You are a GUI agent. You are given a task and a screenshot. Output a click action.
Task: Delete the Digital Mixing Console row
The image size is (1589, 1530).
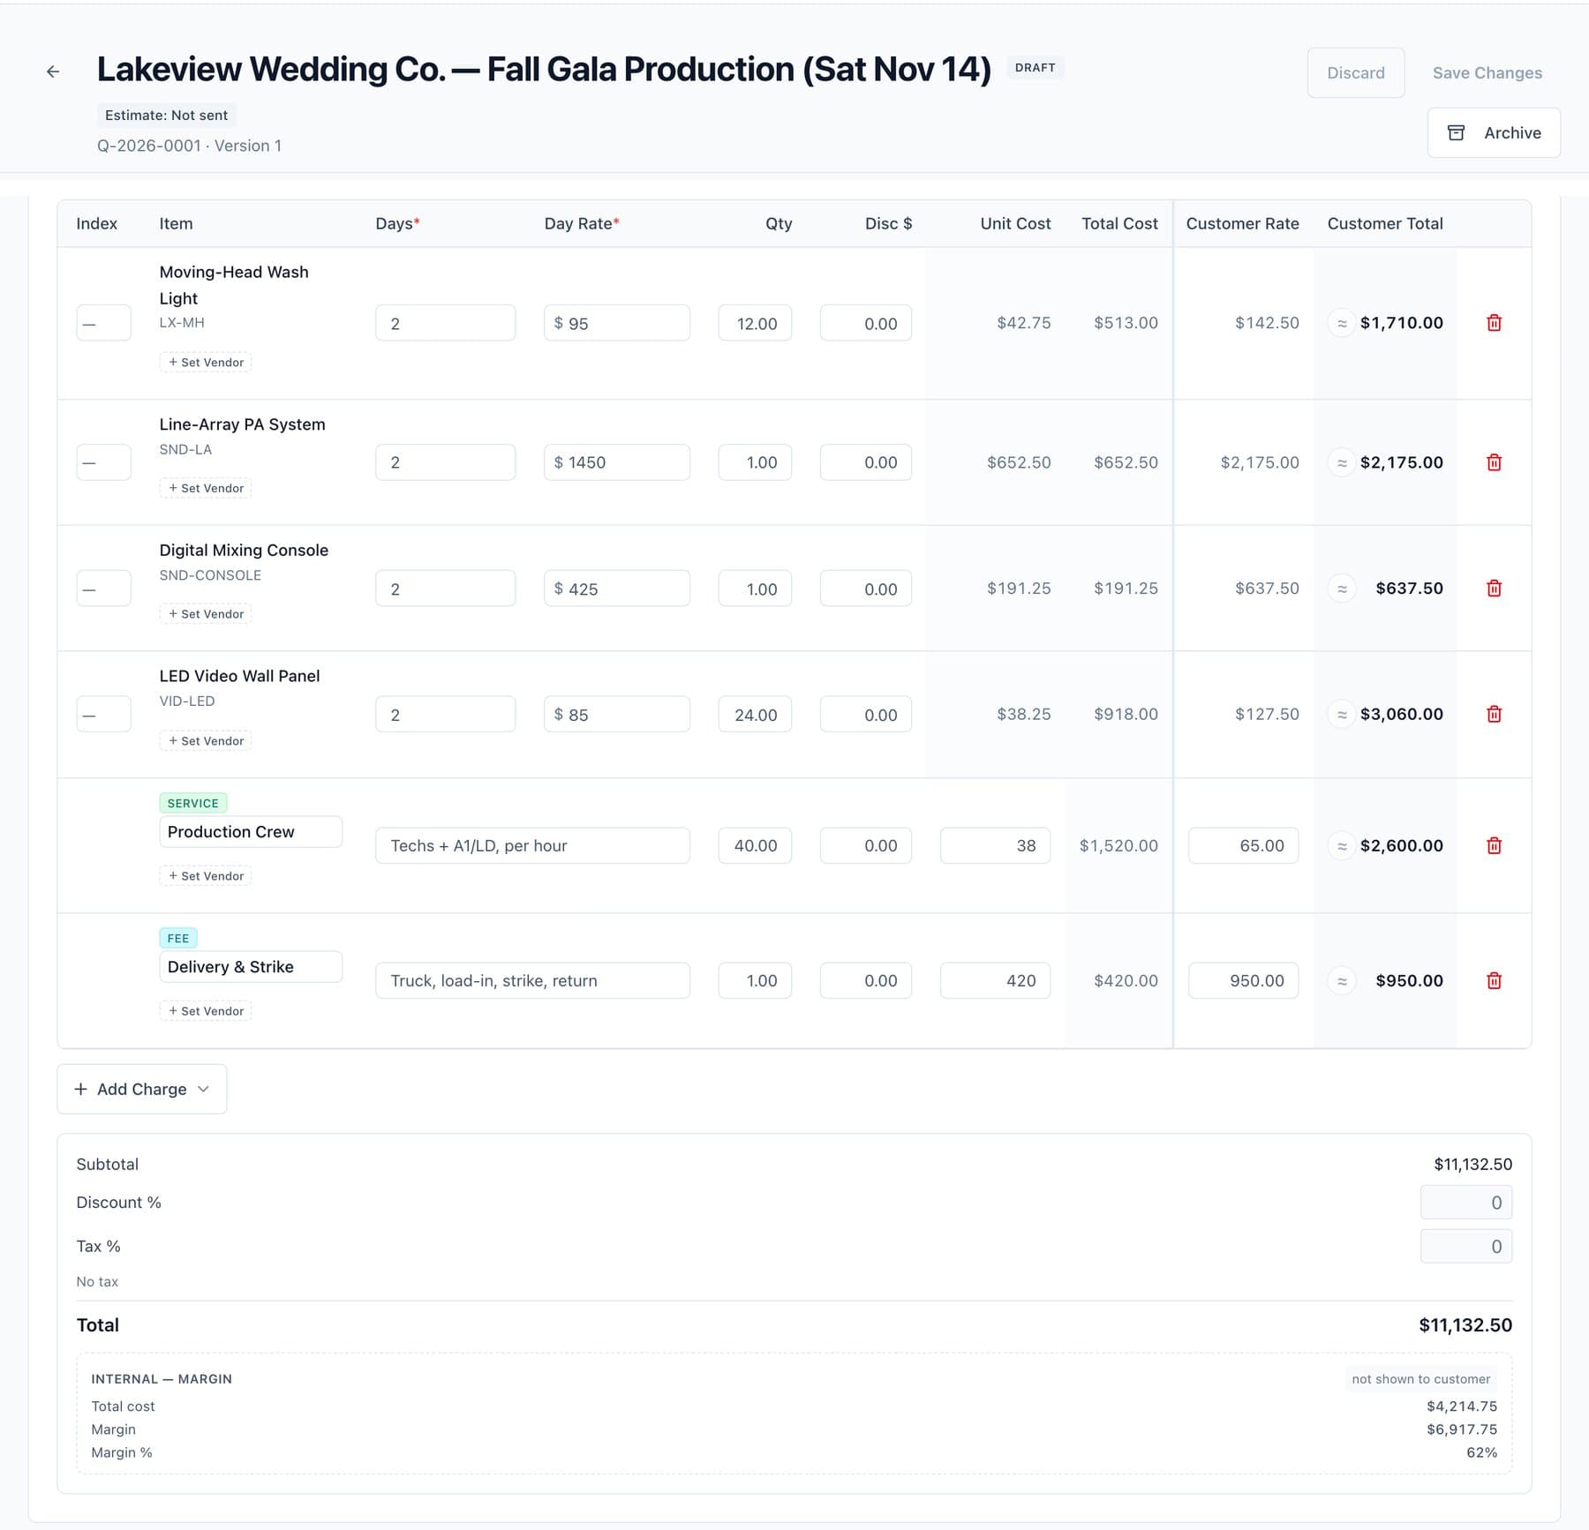tap(1494, 589)
